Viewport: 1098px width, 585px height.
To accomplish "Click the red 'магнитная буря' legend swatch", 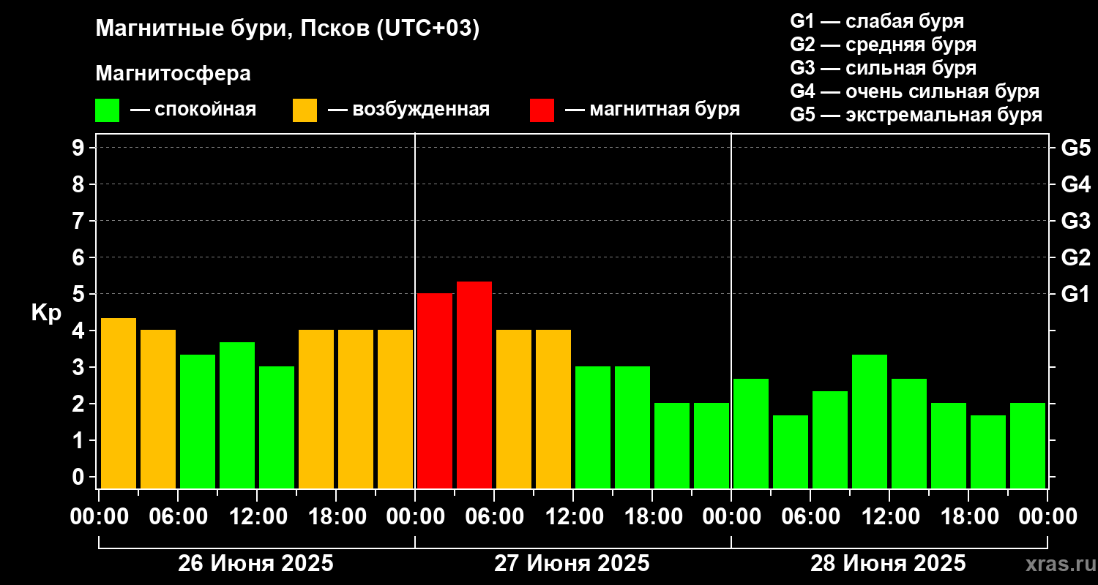I will (x=542, y=110).
